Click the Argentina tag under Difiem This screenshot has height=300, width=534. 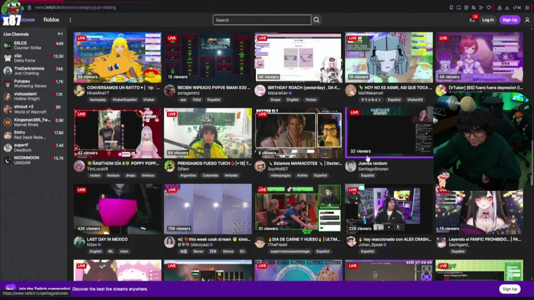(x=188, y=176)
